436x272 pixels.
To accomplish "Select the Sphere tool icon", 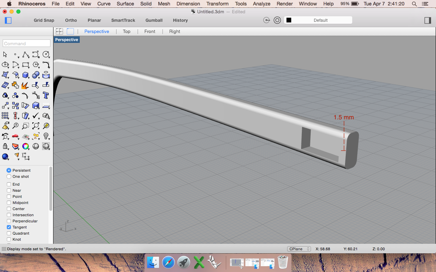I will pos(35,75).
